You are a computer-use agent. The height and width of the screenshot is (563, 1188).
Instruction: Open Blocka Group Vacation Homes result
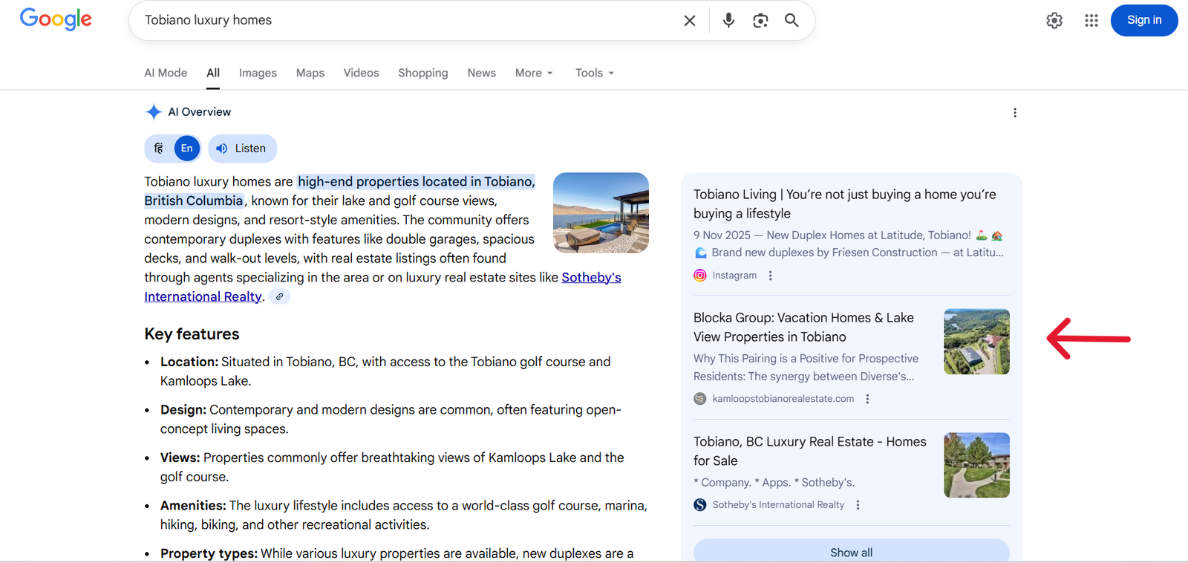(x=804, y=327)
